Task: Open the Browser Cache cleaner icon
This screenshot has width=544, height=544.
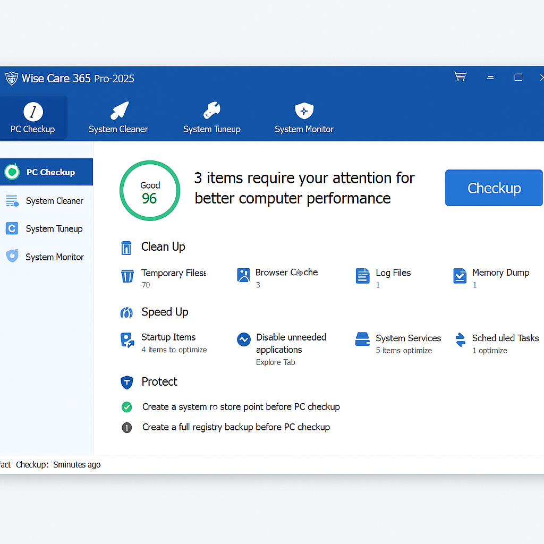Action: [243, 275]
